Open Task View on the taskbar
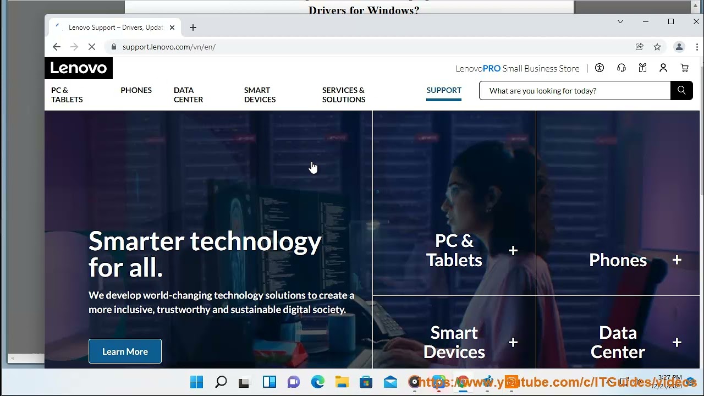 pyautogui.click(x=244, y=382)
